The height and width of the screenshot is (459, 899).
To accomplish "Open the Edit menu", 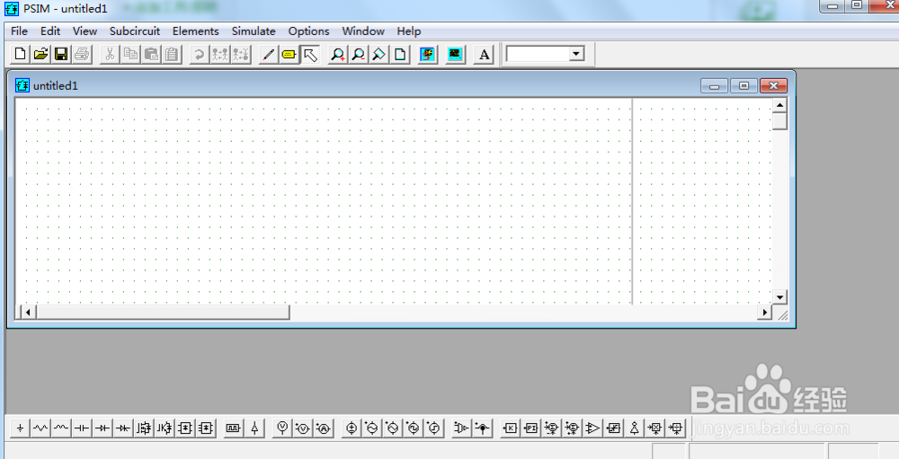I will coord(50,31).
